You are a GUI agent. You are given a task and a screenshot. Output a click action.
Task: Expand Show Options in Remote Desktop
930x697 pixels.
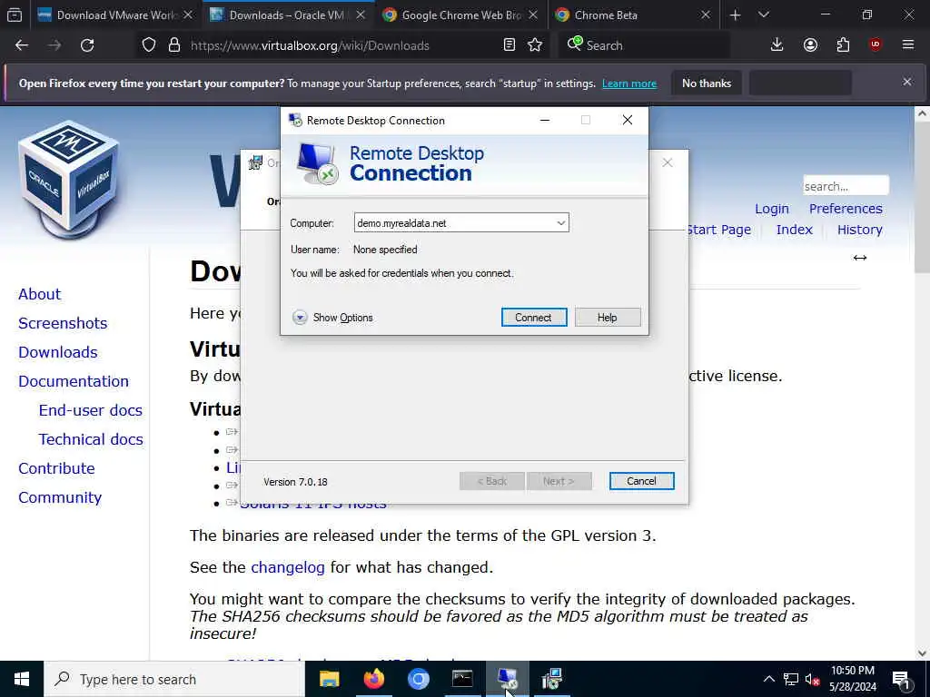pos(332,318)
